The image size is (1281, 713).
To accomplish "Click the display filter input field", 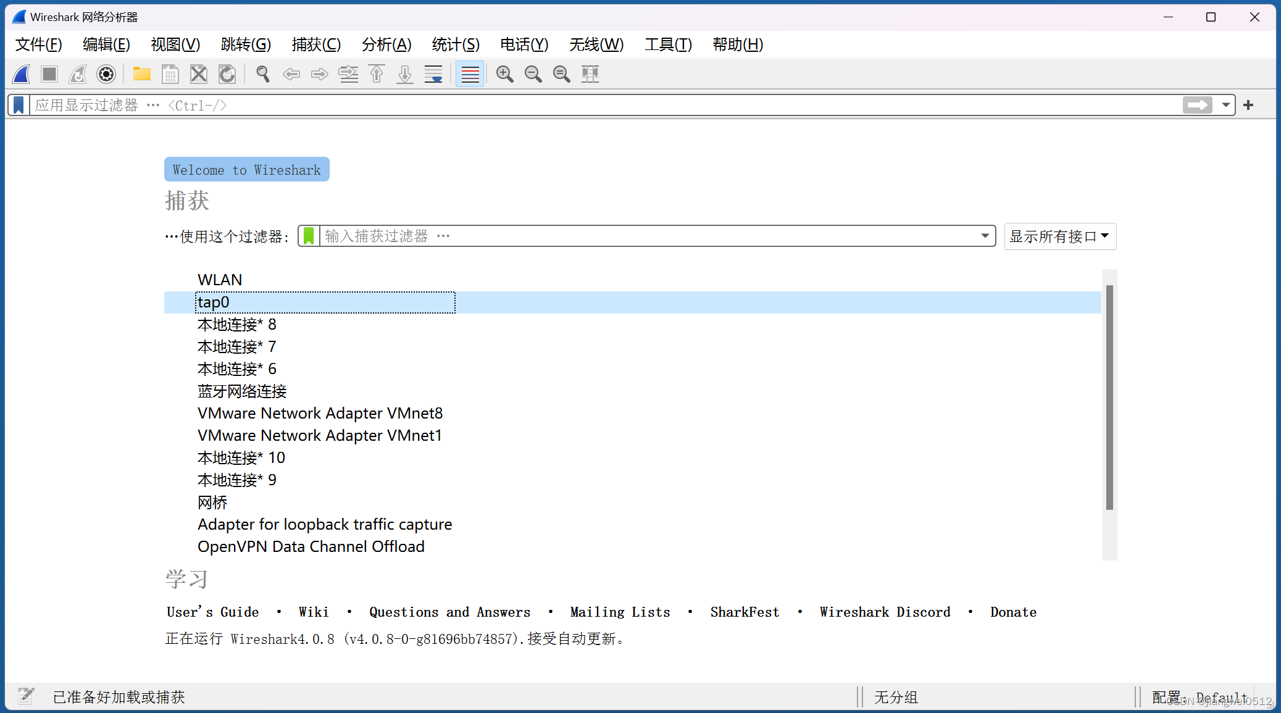I will (605, 105).
